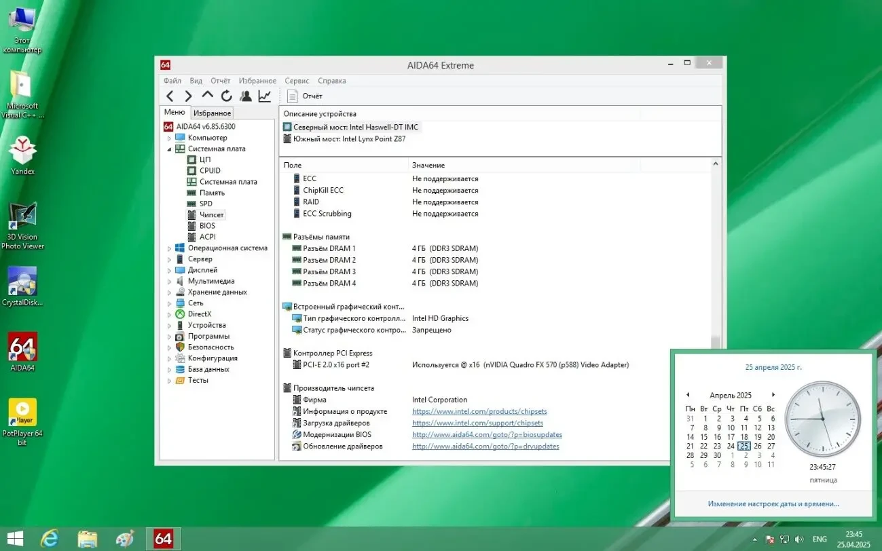Viewport: 882px width, 551px height.
Task: Select Южный мост Intel Lynx Point Z87
Action: coord(349,139)
